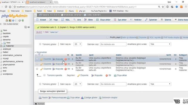Click the bulk Sil red icon below table
This screenshot has width=188, height=105.
click(107, 76)
